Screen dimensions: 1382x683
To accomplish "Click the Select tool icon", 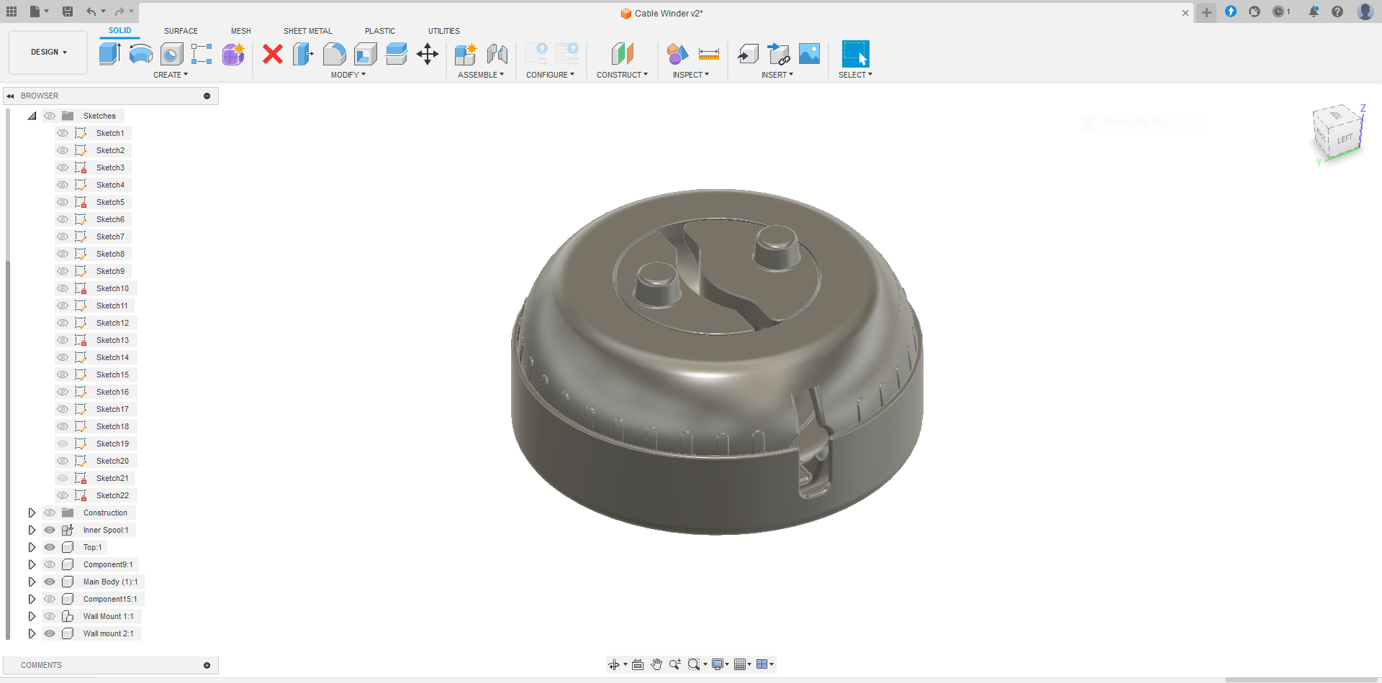I will point(856,54).
